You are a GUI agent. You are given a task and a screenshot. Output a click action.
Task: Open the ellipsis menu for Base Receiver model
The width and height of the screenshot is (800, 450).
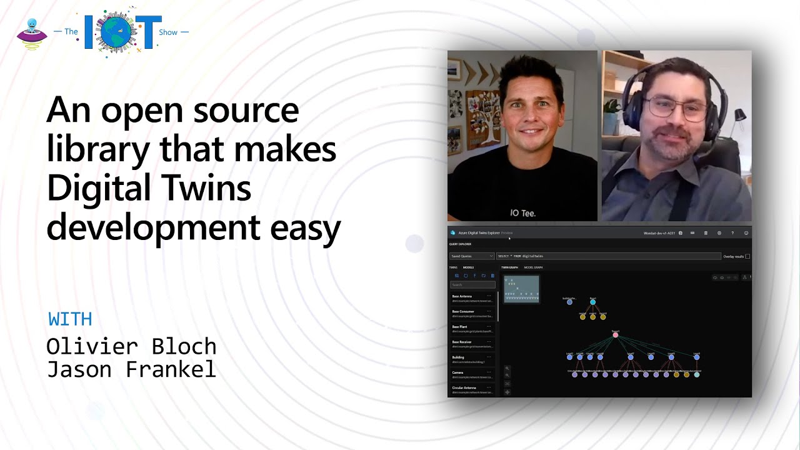pyautogui.click(x=489, y=342)
